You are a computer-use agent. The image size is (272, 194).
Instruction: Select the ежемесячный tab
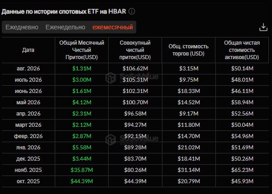[x=113, y=27]
